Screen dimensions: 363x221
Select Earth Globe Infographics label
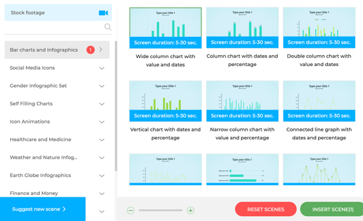[x=41, y=176]
